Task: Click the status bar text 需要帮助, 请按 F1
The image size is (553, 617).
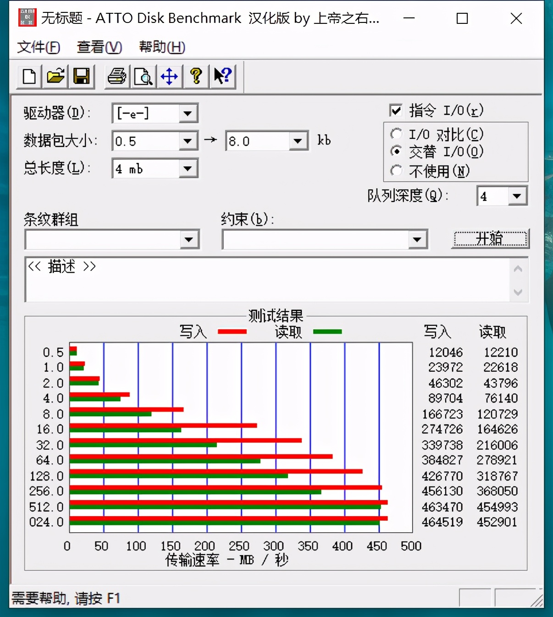Action: [x=66, y=598]
